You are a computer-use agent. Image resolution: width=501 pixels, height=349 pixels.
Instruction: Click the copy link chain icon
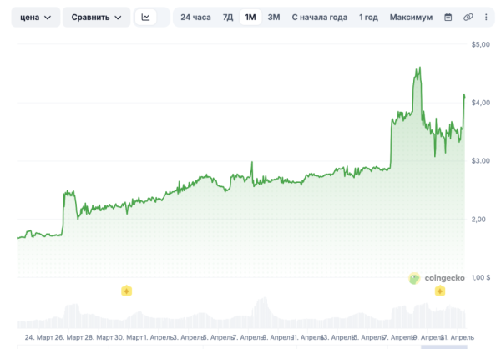click(468, 17)
